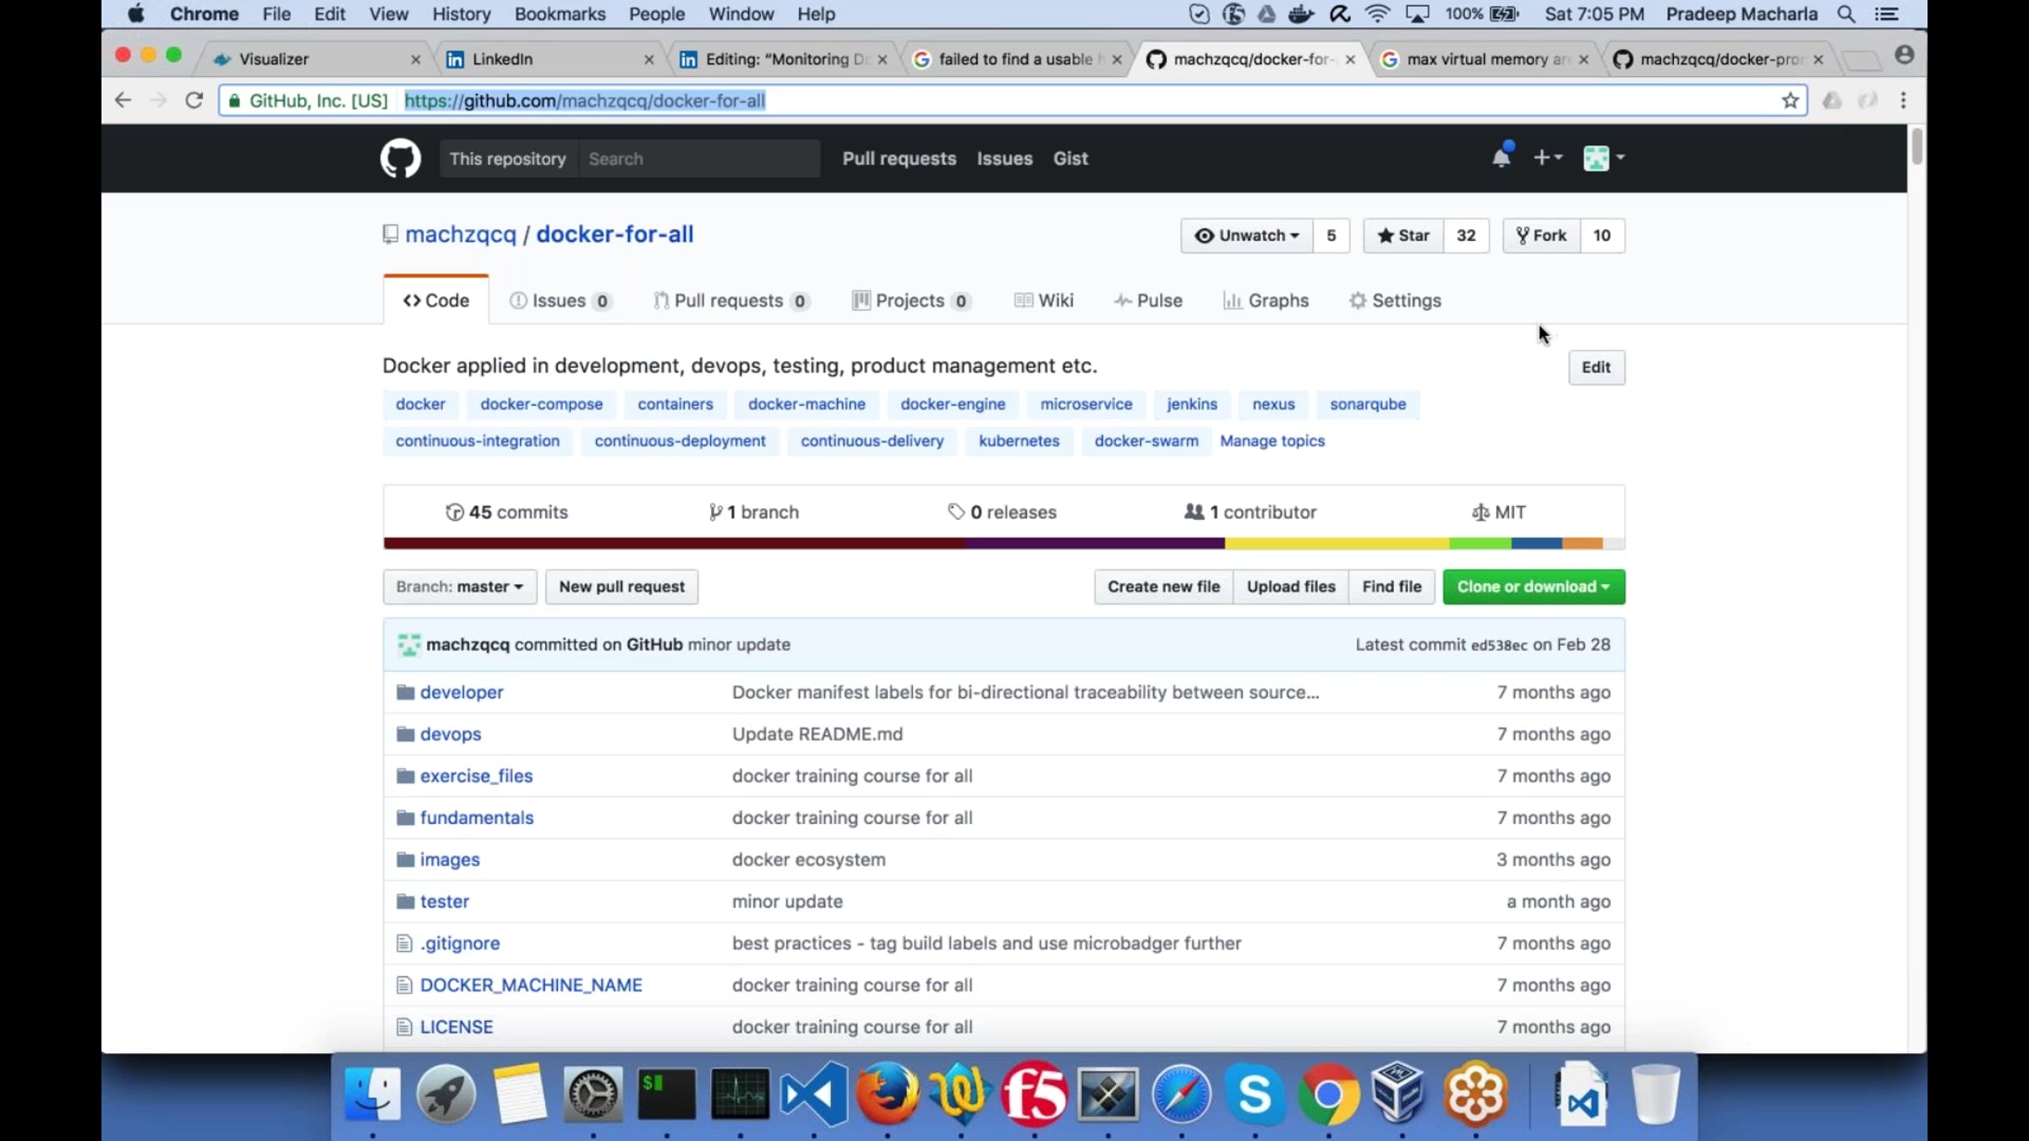Expand the Unwatch dropdown
Screen dimensions: 2029x1141
[x=1247, y=236]
